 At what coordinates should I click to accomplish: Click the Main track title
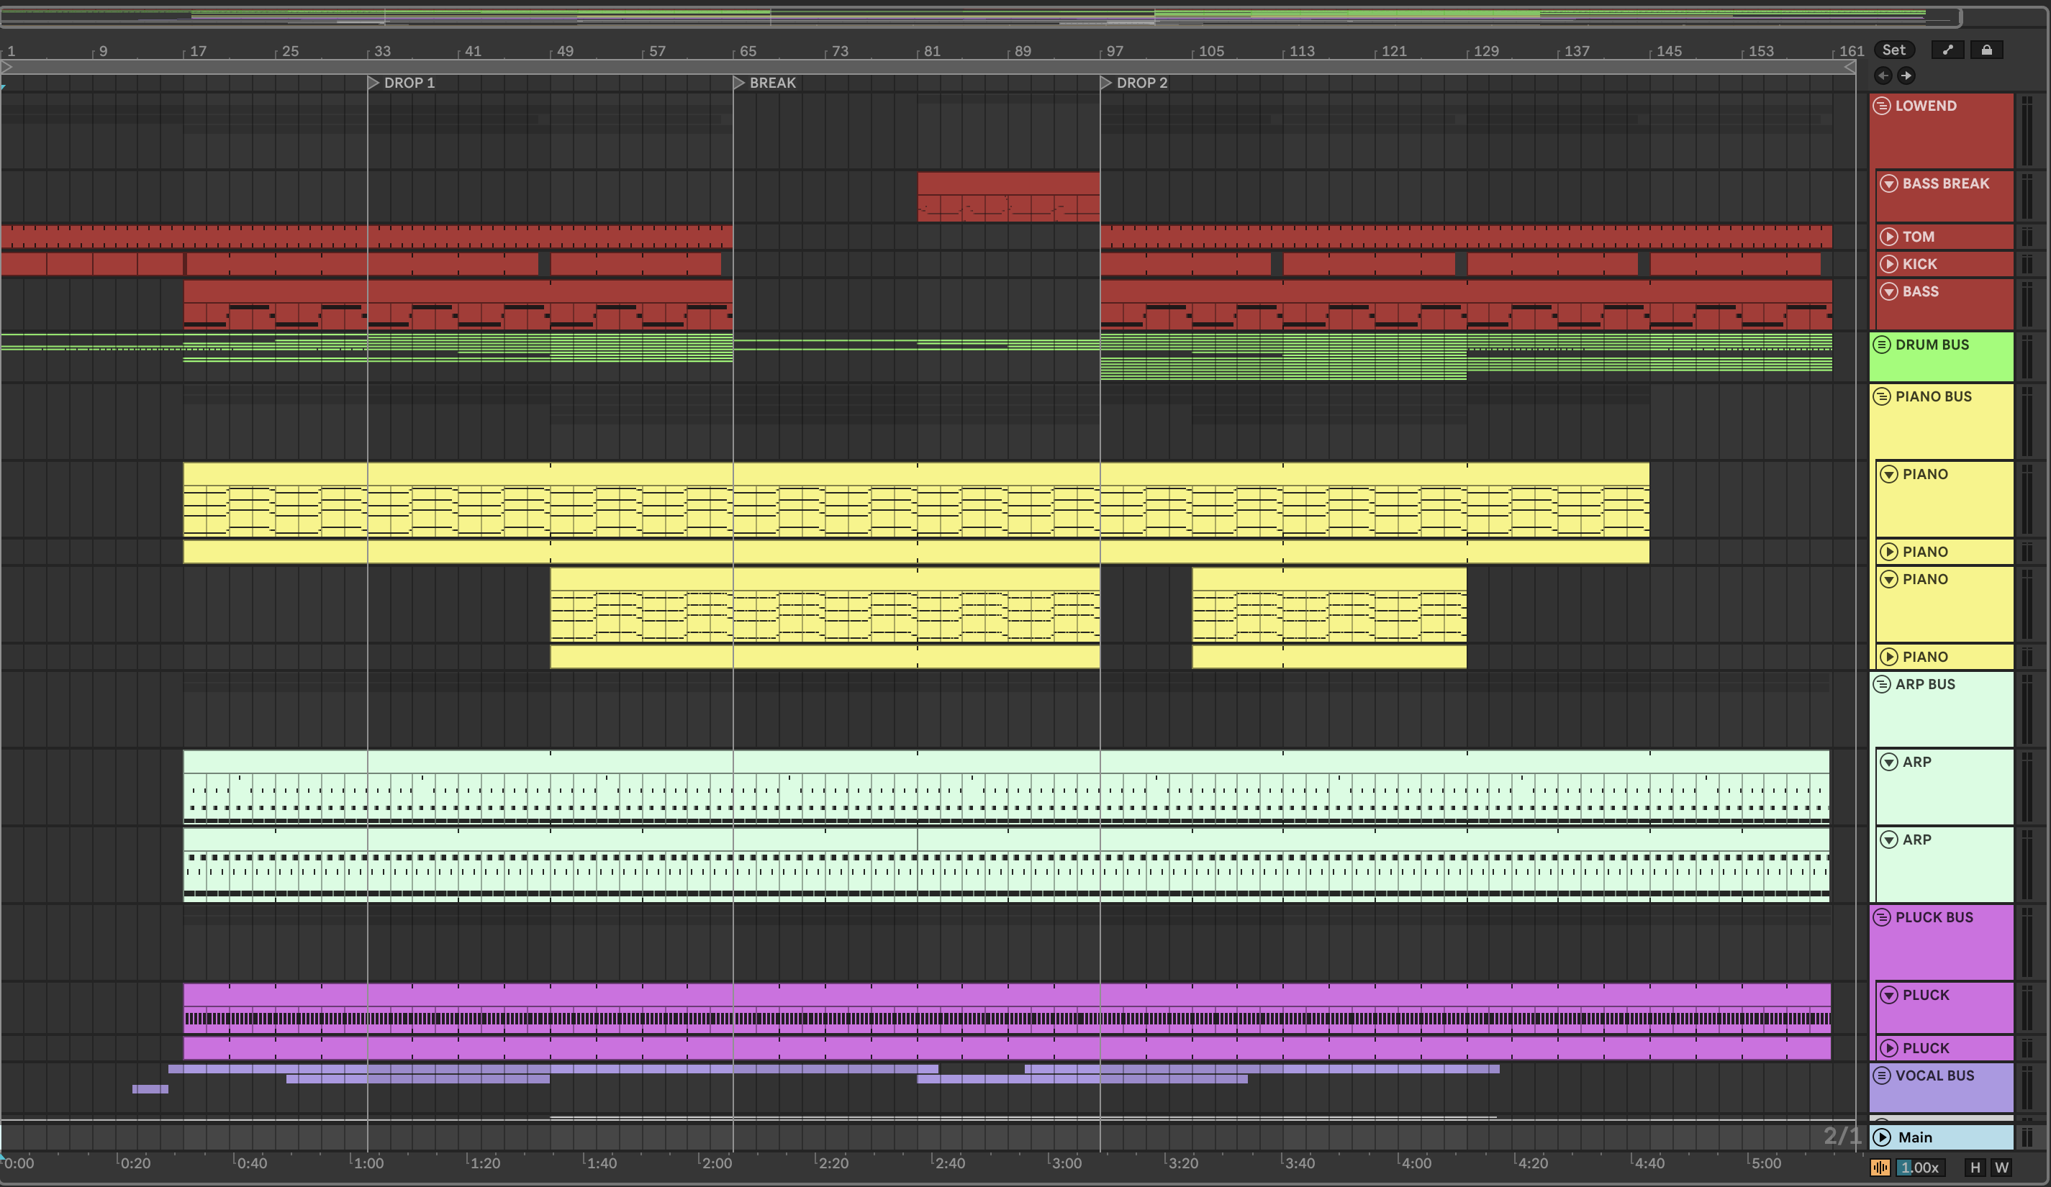point(1914,1137)
